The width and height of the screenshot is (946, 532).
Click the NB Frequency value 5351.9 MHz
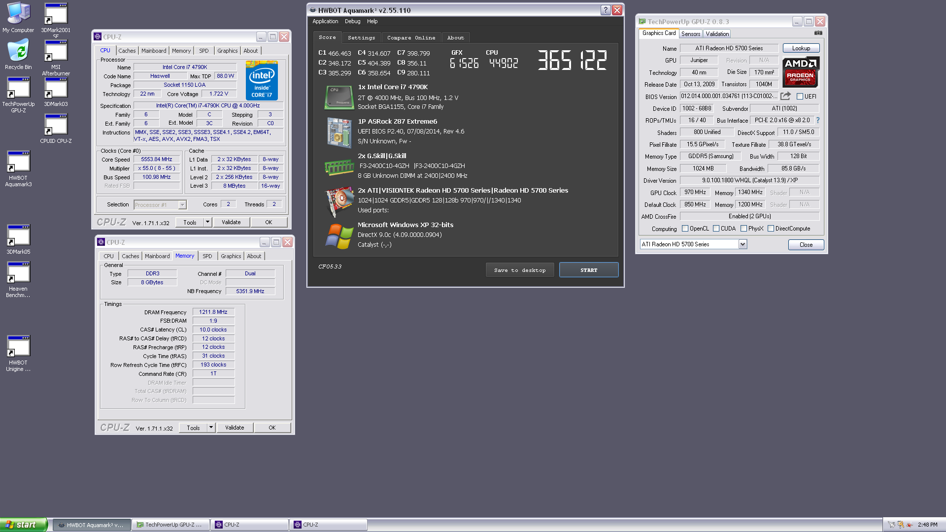tap(250, 291)
